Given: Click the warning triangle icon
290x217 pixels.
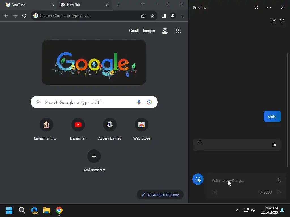Looking at the screenshot, I should click(200, 142).
